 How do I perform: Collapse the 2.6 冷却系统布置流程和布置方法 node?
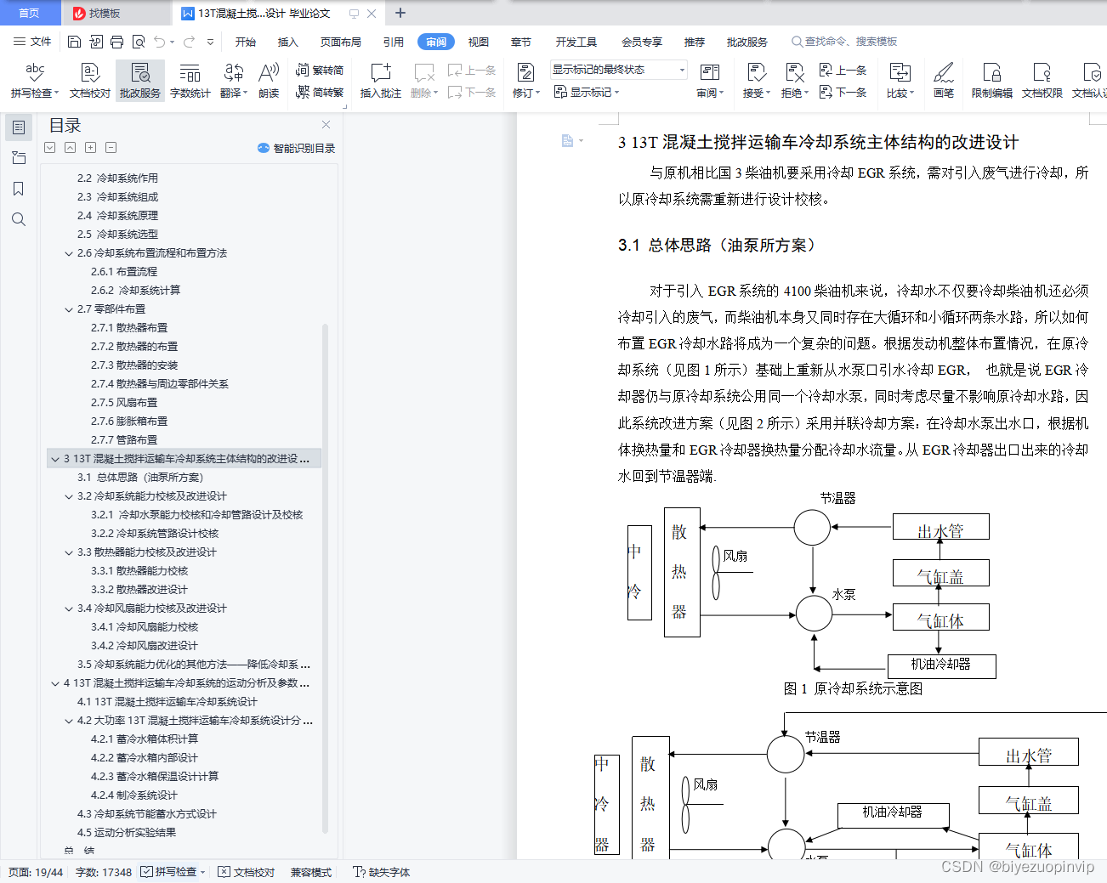[x=69, y=253]
